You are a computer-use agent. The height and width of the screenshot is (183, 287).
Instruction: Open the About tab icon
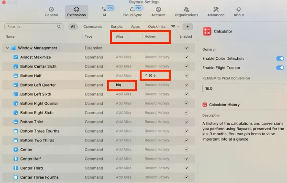[x=239, y=12]
